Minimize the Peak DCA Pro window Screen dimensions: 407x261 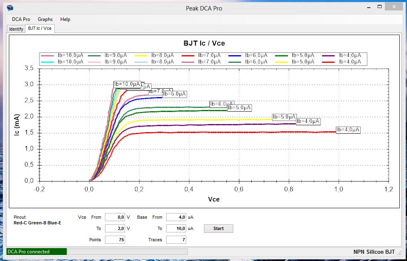point(368,7)
